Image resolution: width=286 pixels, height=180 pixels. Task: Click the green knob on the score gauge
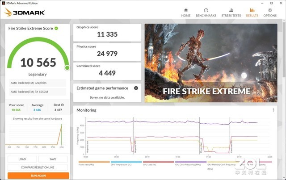click(x=67, y=68)
